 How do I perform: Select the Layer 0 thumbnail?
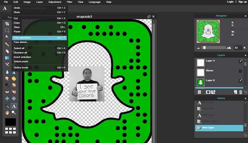tap(201, 82)
